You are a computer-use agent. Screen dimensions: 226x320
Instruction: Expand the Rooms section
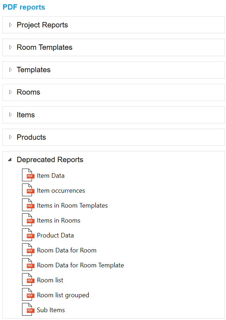(11, 92)
